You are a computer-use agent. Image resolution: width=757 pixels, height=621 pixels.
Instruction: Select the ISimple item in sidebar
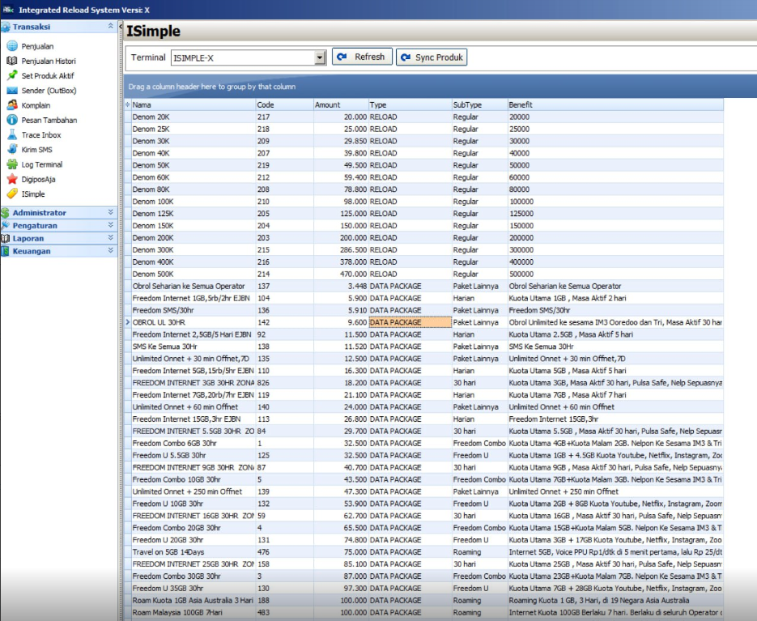click(x=33, y=194)
